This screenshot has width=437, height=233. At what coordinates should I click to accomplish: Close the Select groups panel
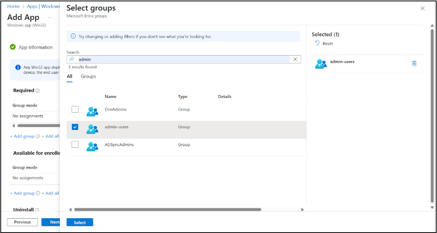422,8
